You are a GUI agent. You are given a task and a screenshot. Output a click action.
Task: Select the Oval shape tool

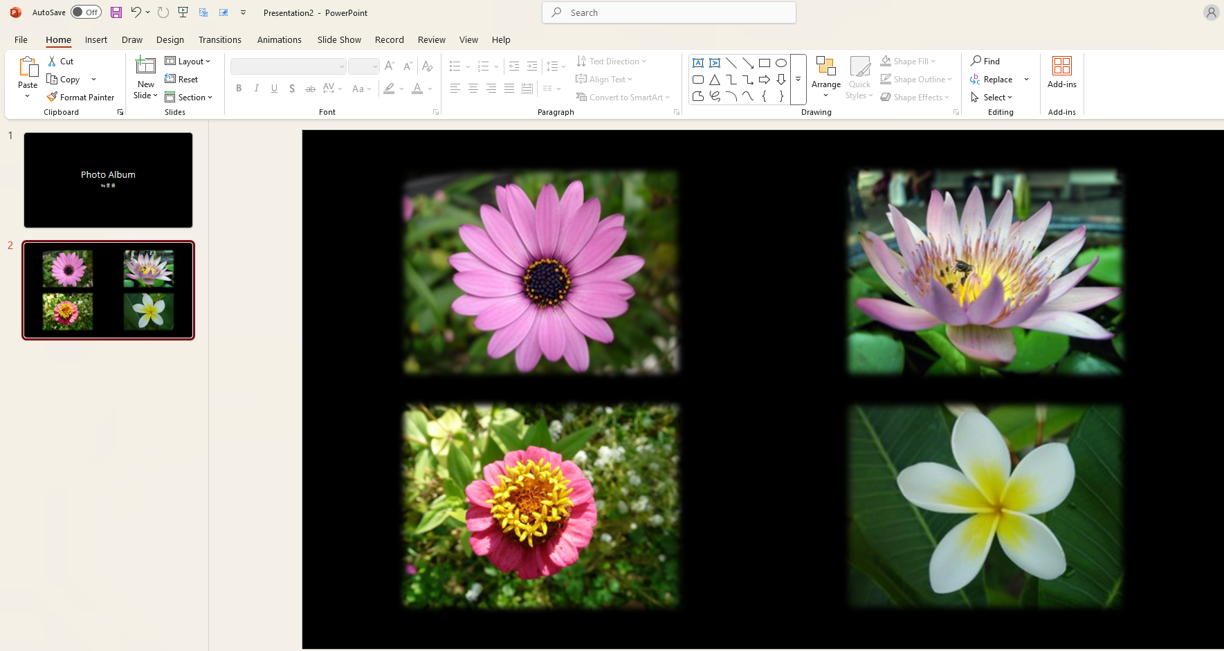pyautogui.click(x=781, y=62)
